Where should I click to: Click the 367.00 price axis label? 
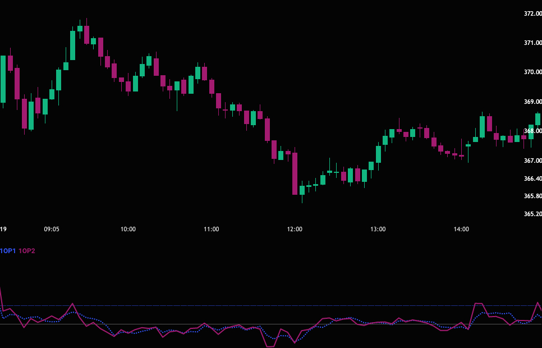533,161
